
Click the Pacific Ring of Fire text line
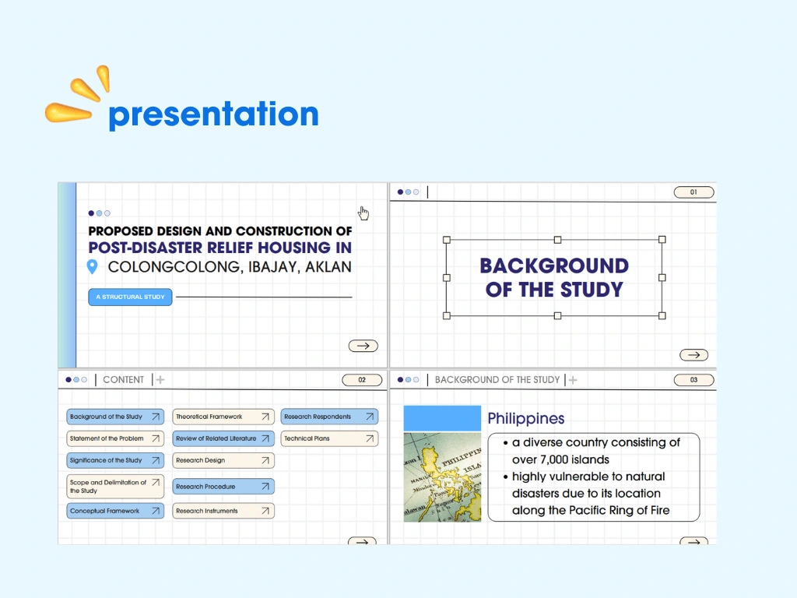pos(591,511)
